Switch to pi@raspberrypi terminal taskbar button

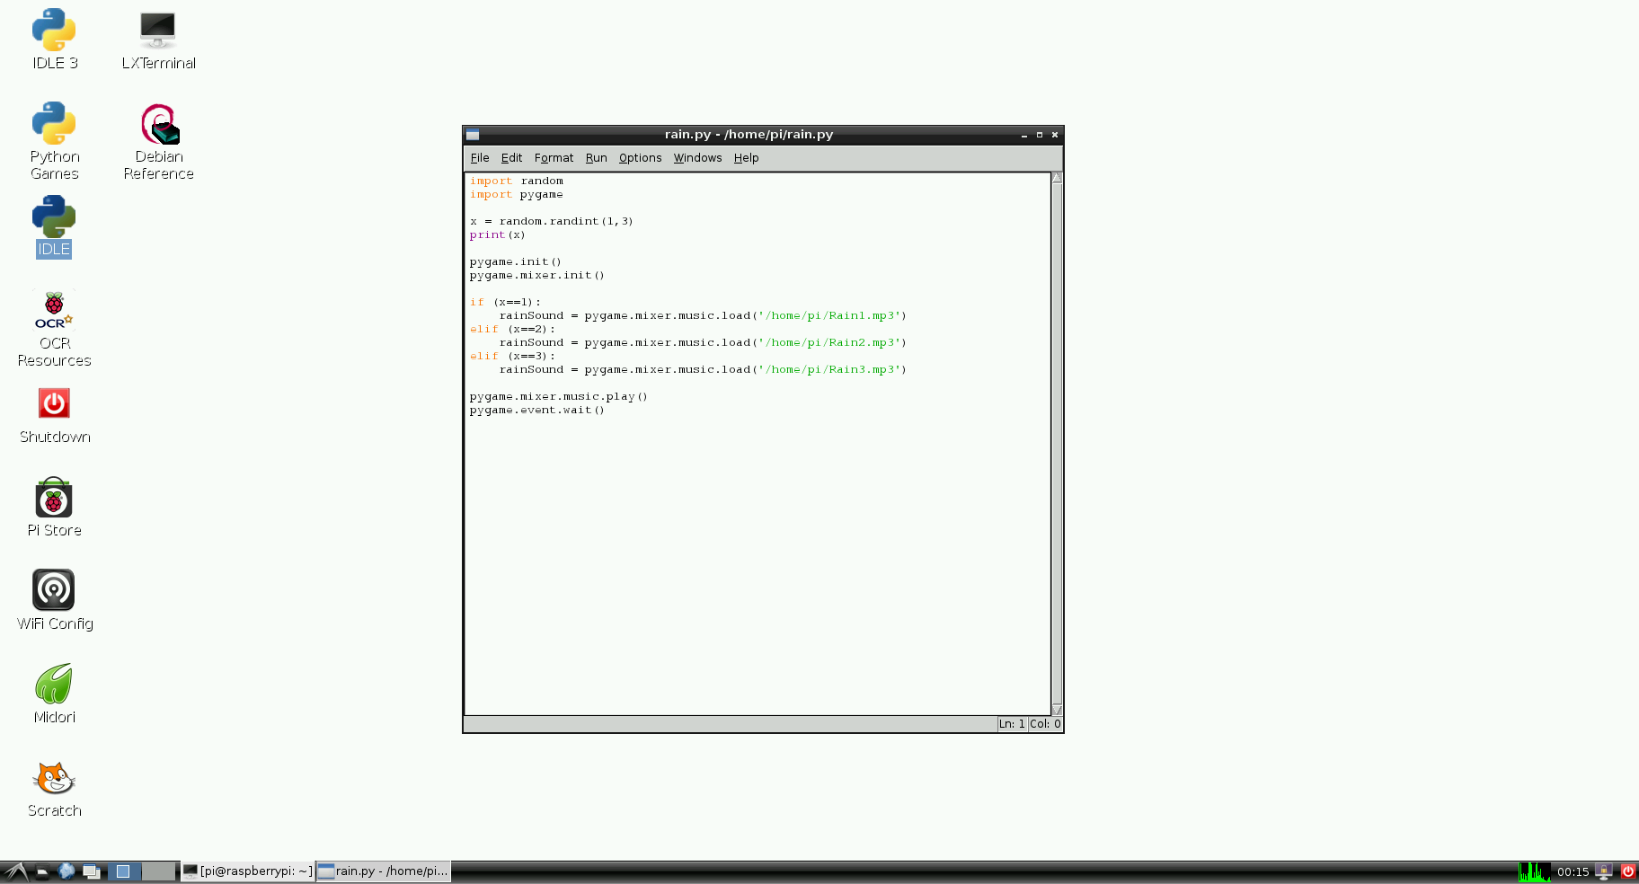click(248, 871)
